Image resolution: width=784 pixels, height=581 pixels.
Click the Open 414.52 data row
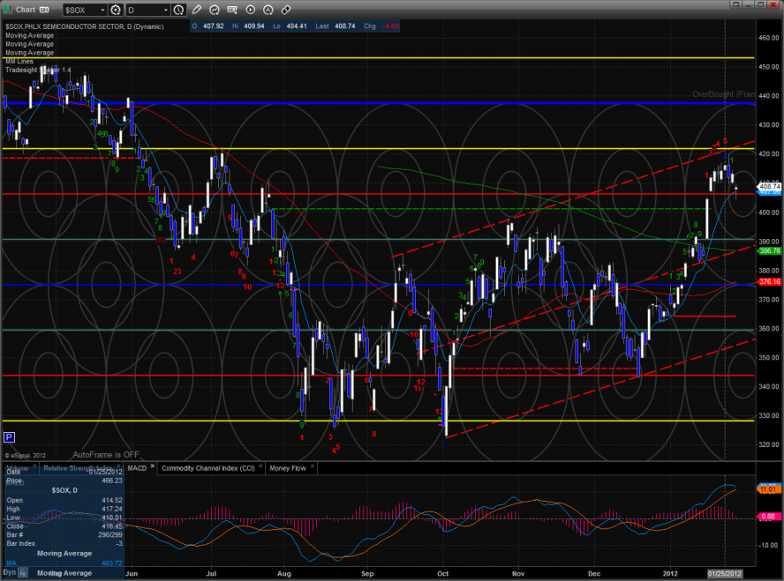pyautogui.click(x=64, y=500)
